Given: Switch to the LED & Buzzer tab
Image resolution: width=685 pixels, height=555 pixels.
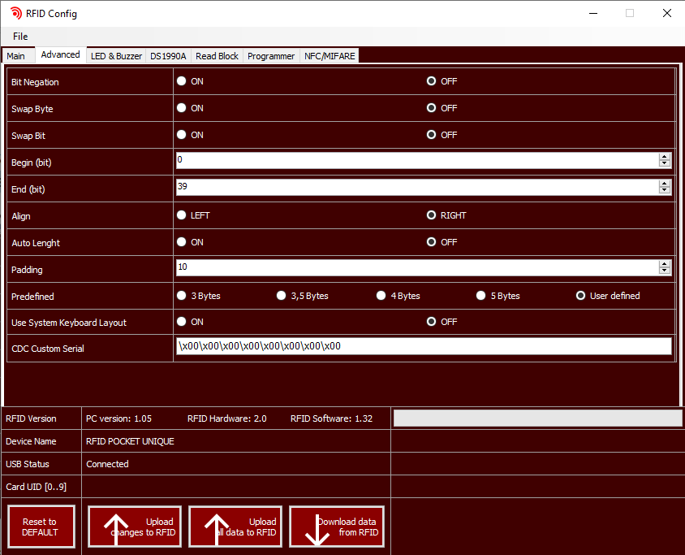Looking at the screenshot, I should point(116,56).
